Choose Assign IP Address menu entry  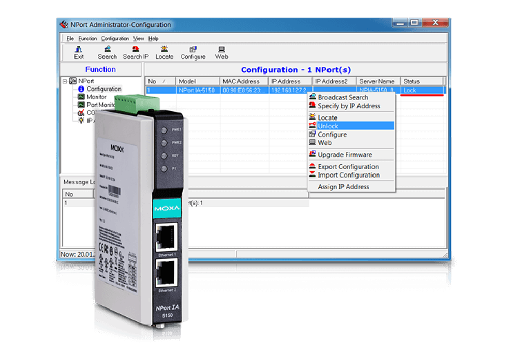[x=351, y=187]
